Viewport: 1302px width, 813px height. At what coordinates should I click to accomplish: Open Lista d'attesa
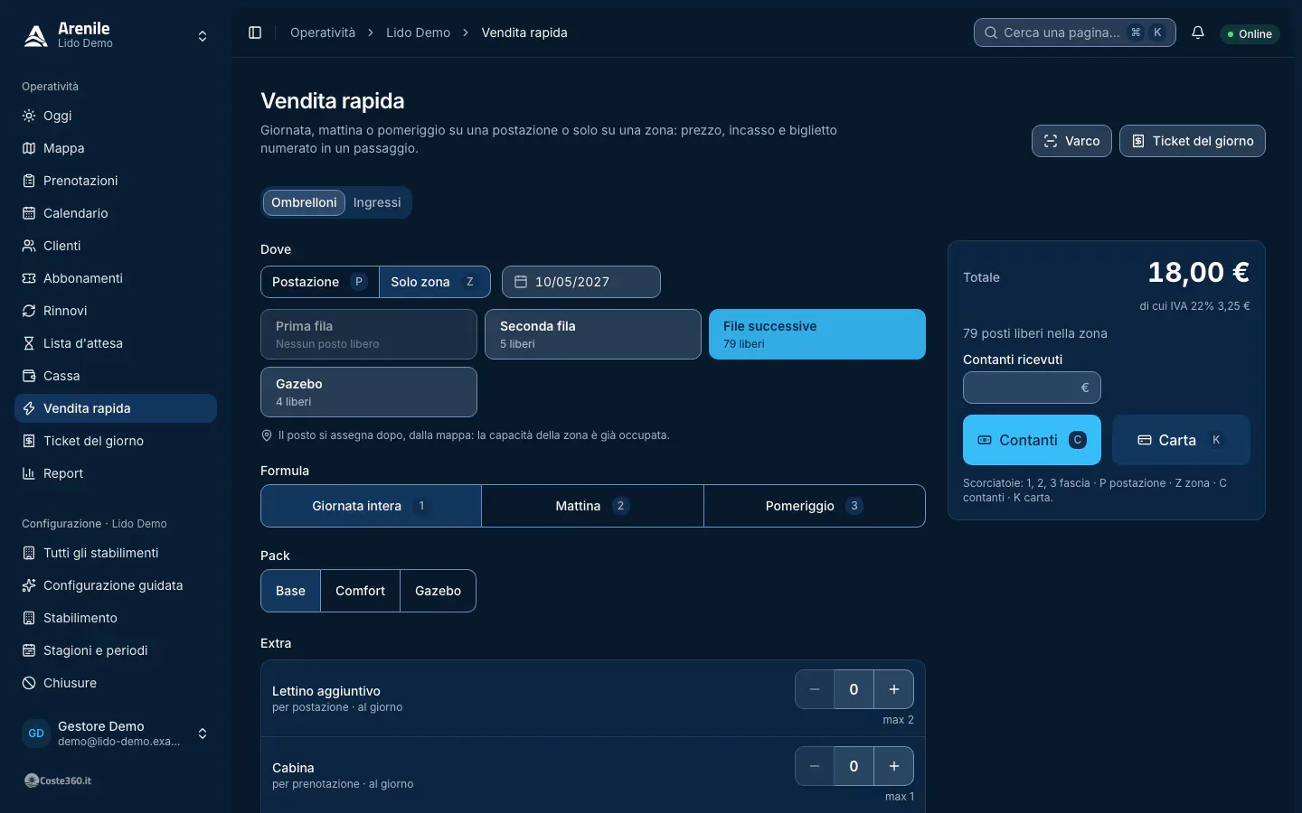tap(116, 343)
